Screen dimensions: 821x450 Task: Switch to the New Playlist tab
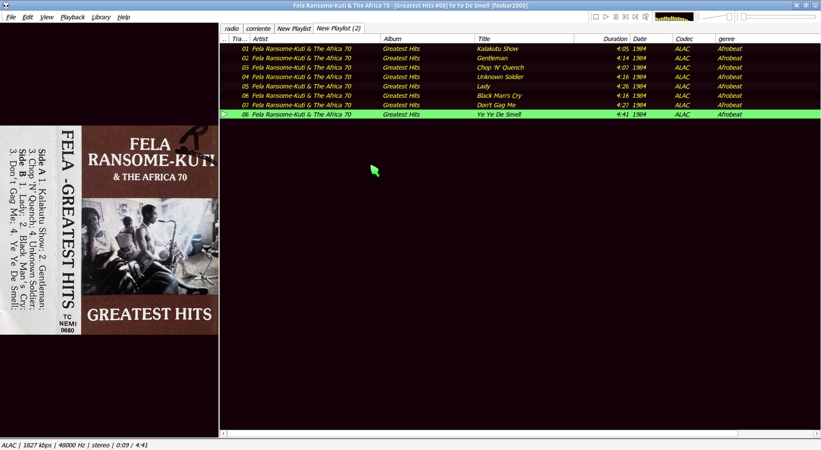(294, 29)
